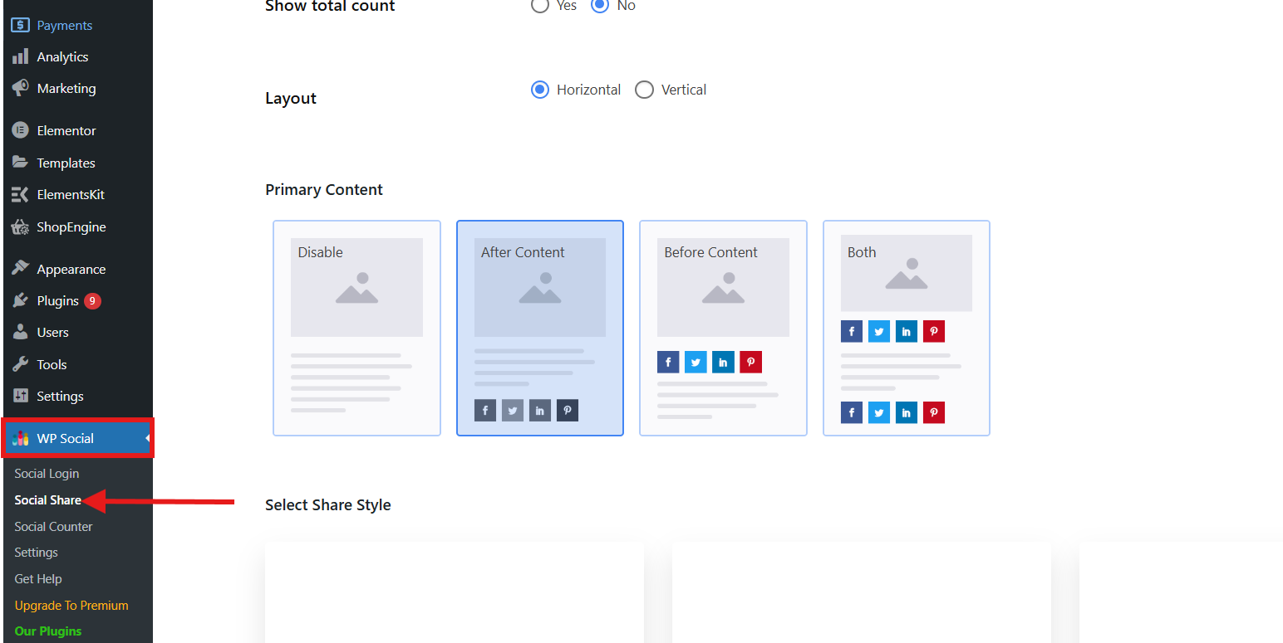Click the Marketing megaphone icon
The height and width of the screenshot is (643, 1283).
pyautogui.click(x=20, y=88)
